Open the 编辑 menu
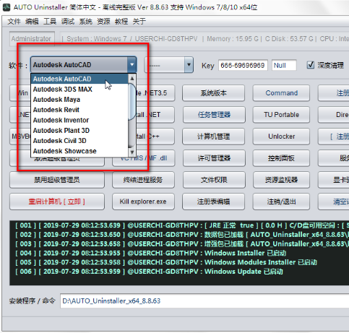This screenshot has width=349, height=333. pos(32,22)
